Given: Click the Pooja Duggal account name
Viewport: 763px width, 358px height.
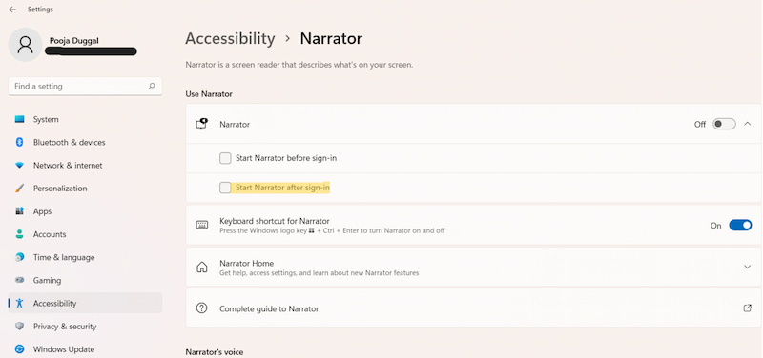Looking at the screenshot, I should [x=74, y=41].
